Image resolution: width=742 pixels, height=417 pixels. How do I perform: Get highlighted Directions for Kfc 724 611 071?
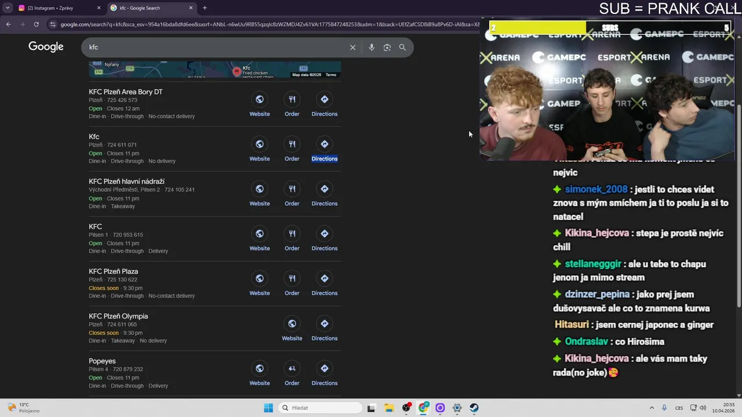[x=325, y=150]
